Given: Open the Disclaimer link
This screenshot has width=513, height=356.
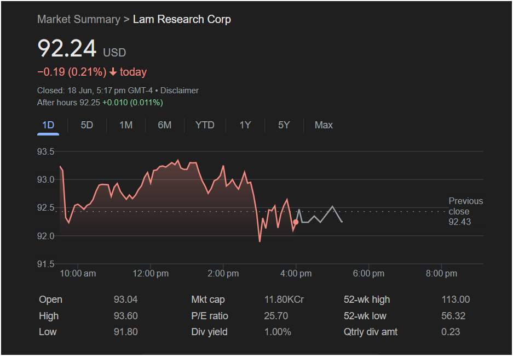Looking at the screenshot, I should [179, 91].
